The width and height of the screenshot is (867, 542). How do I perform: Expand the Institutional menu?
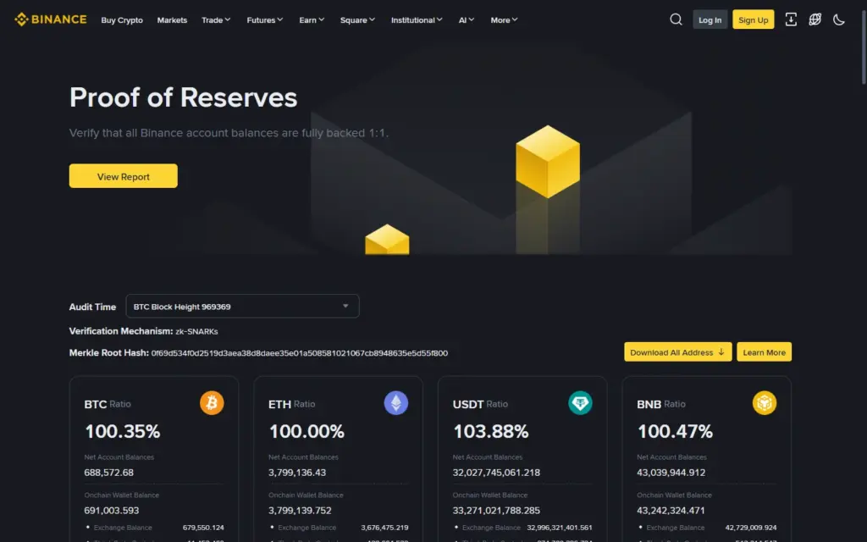(417, 20)
